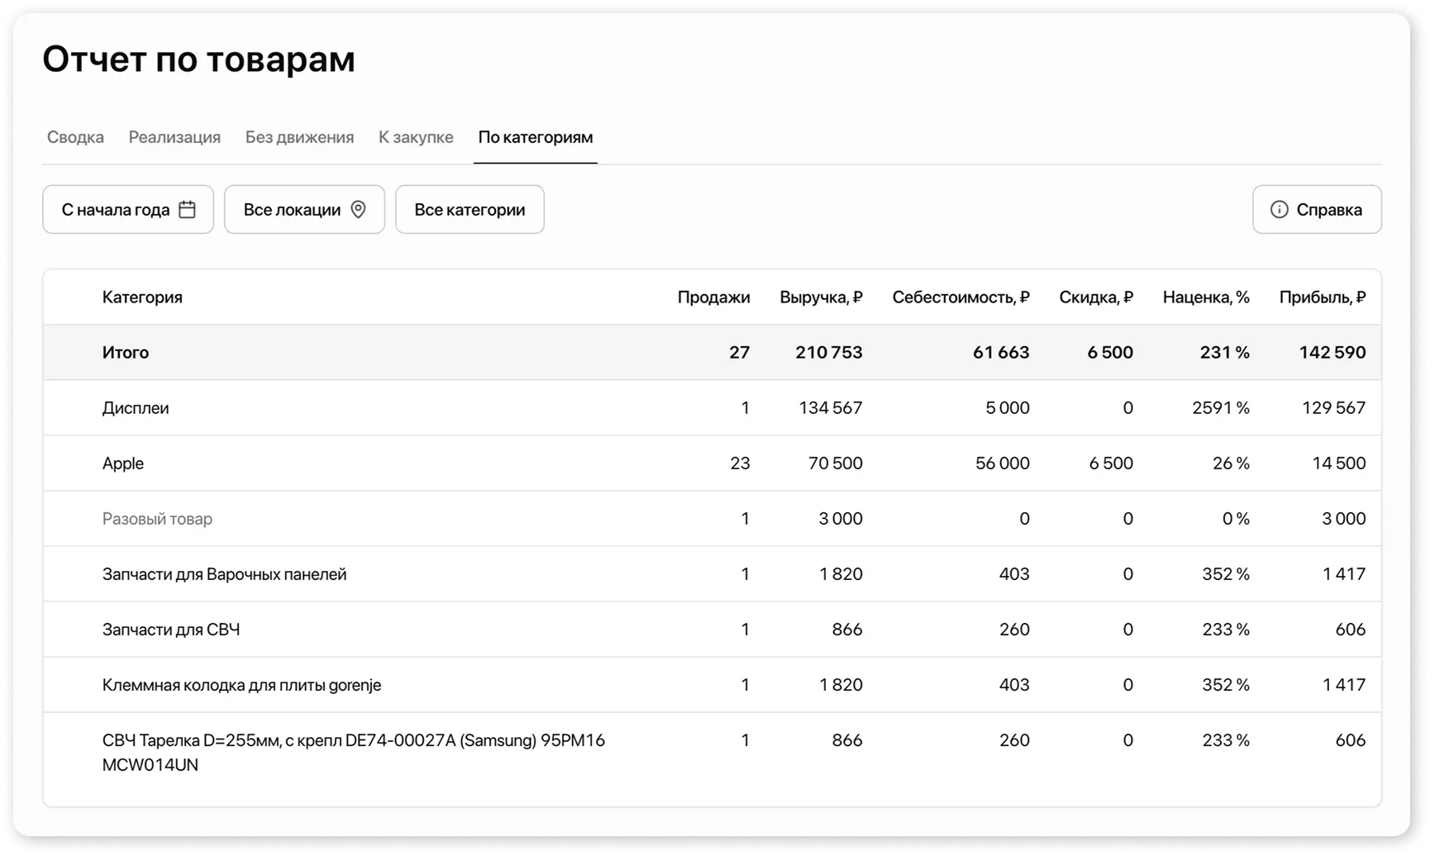
Task: Expand the Все категории filter
Action: (x=470, y=210)
